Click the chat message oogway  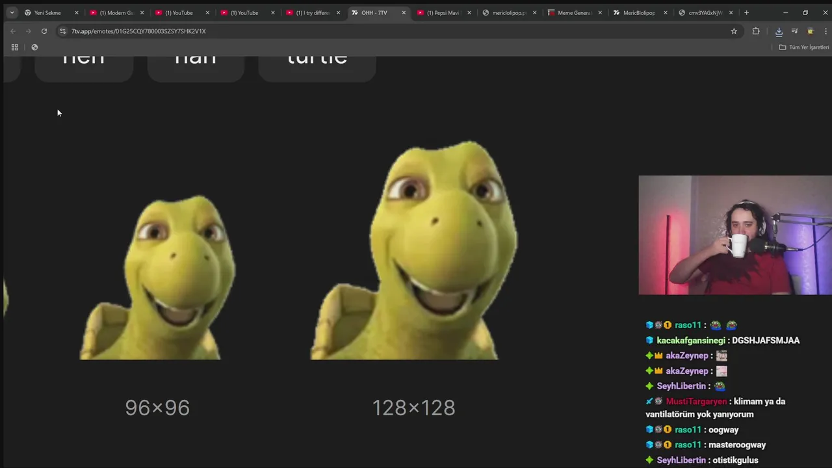coord(723,430)
